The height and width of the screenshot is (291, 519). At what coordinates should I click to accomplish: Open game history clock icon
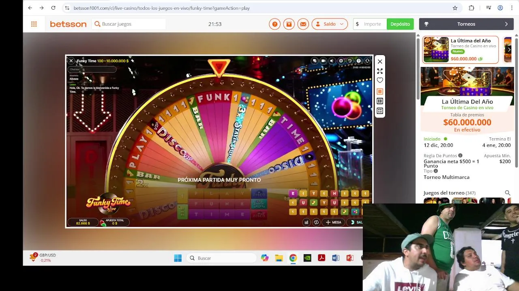pyautogui.click(x=350, y=61)
